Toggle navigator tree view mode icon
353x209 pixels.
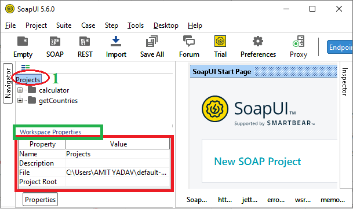26,67
